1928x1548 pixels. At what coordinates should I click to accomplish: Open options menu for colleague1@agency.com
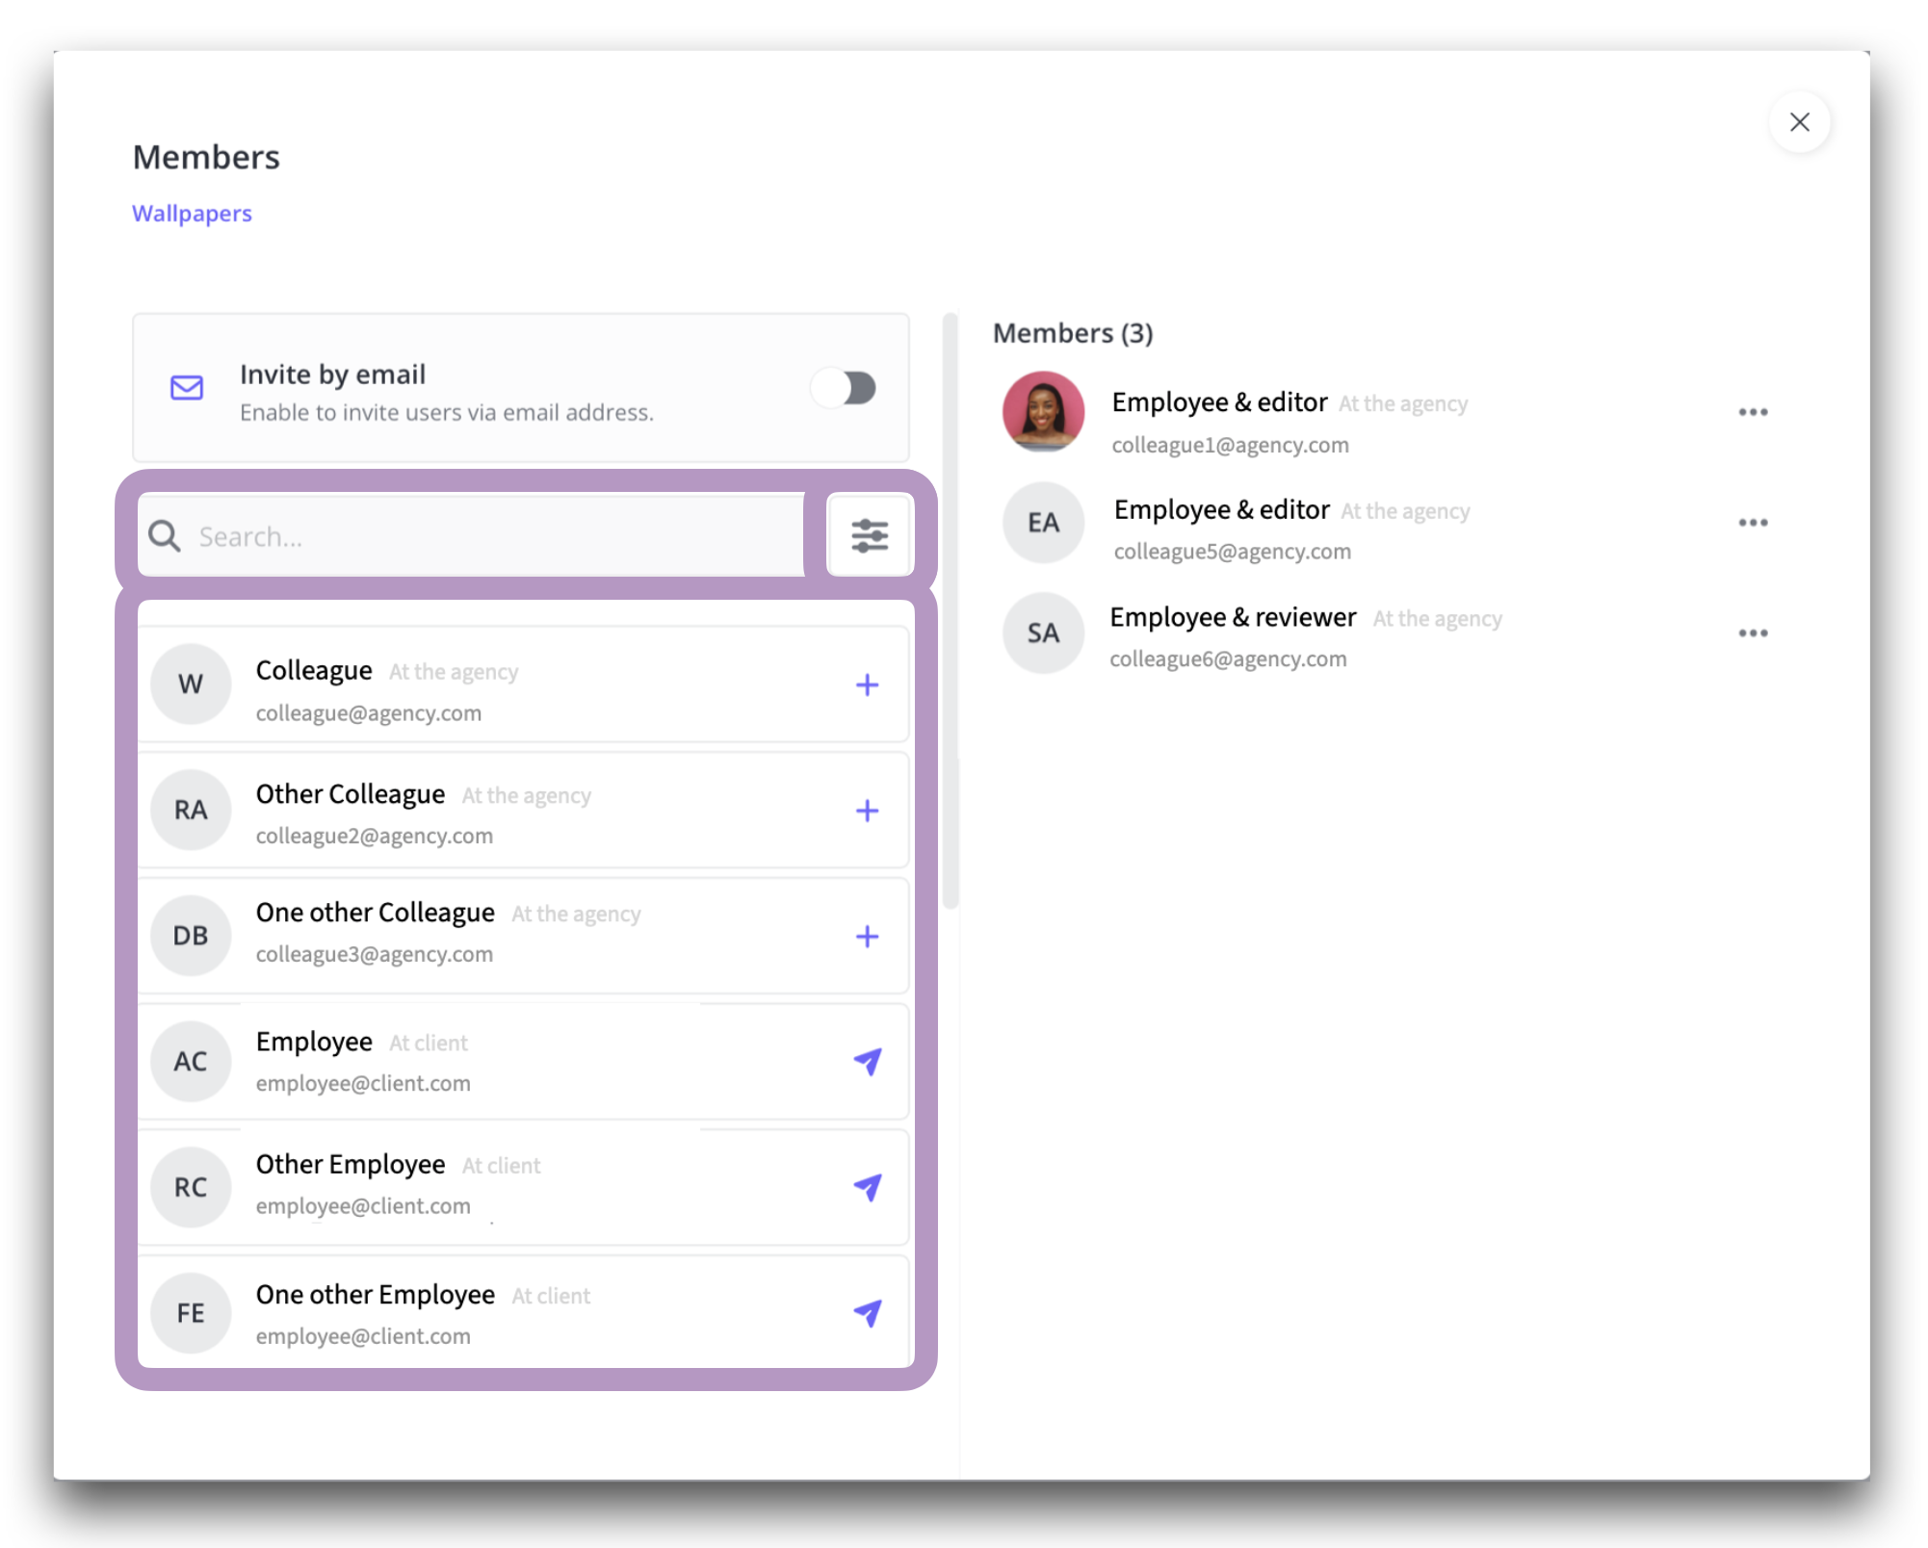(1752, 412)
